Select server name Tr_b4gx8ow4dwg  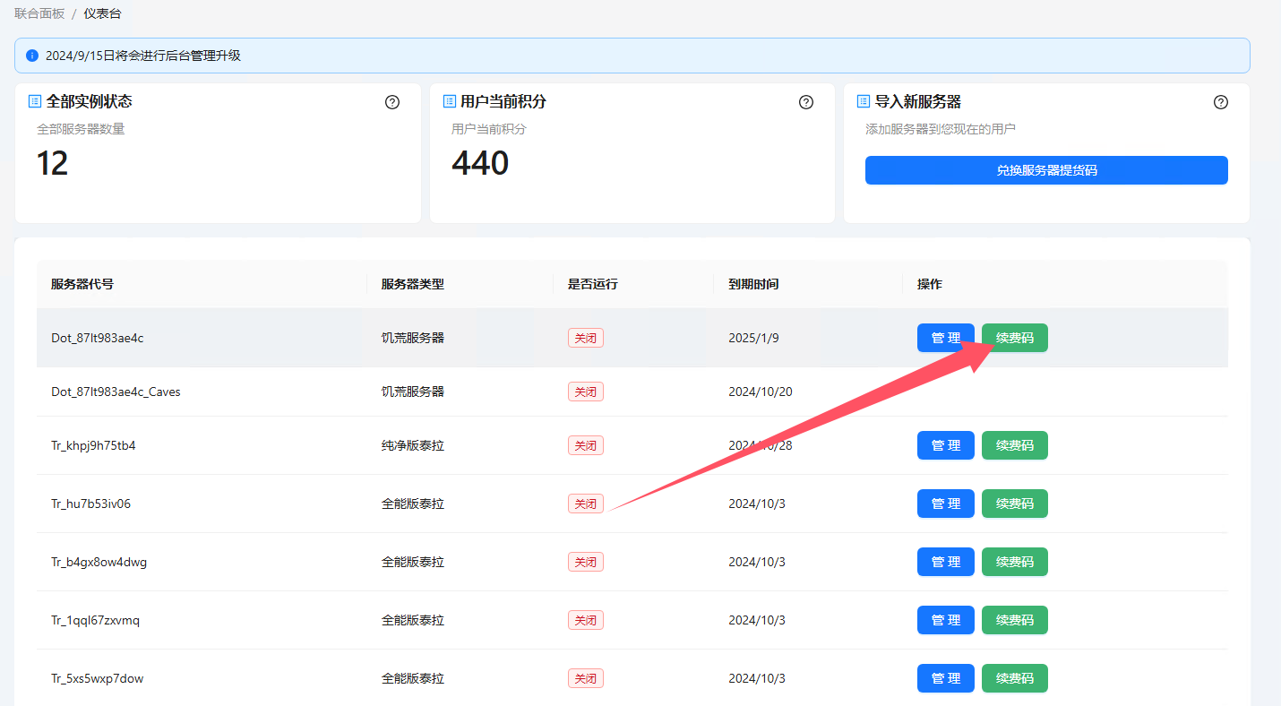(99, 562)
